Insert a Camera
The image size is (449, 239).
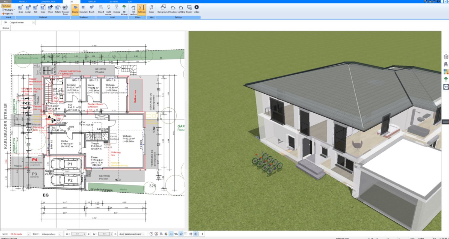pos(117,9)
